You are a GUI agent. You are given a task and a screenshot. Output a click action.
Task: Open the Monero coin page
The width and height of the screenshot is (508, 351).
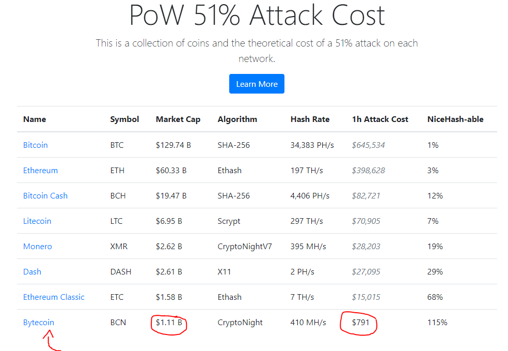(37, 246)
